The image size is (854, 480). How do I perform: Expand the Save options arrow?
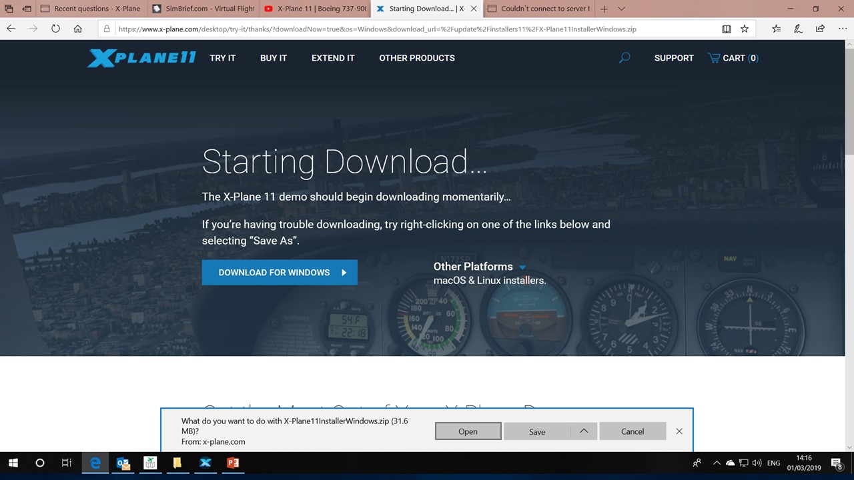click(584, 431)
